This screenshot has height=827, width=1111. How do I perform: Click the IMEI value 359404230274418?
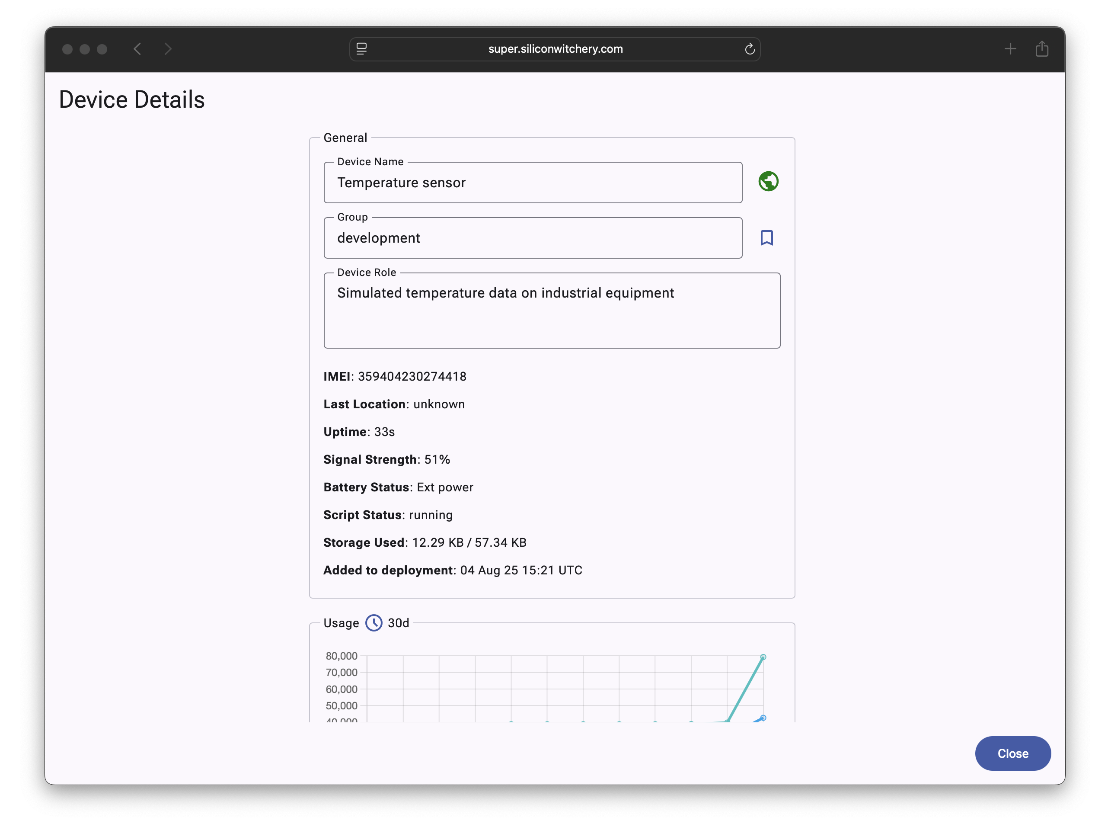pos(412,376)
